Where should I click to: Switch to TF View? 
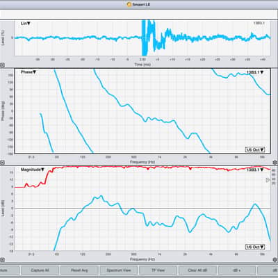pos(158,270)
